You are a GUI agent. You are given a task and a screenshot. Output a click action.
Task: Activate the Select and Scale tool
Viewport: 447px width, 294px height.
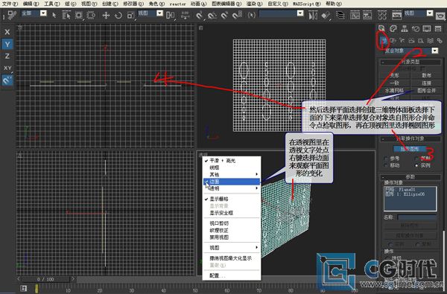tap(130, 15)
